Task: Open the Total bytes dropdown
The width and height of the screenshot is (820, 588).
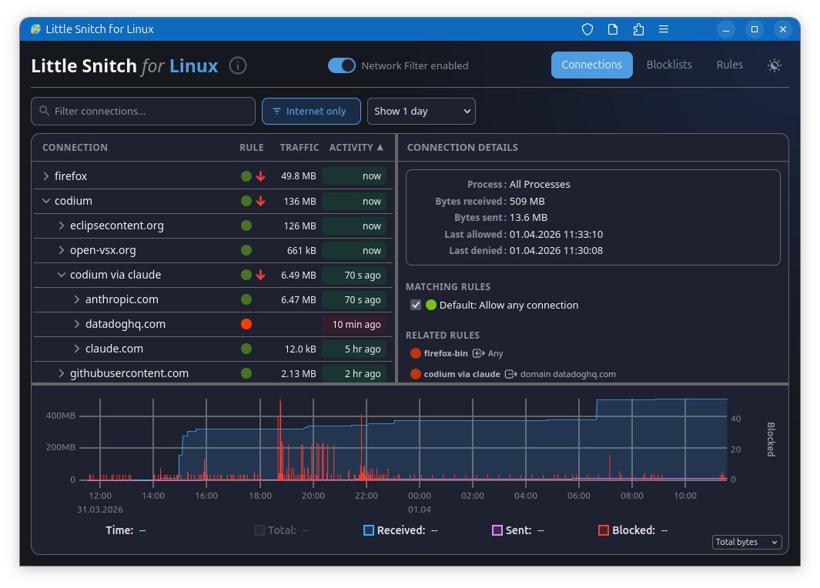Action: pyautogui.click(x=747, y=542)
